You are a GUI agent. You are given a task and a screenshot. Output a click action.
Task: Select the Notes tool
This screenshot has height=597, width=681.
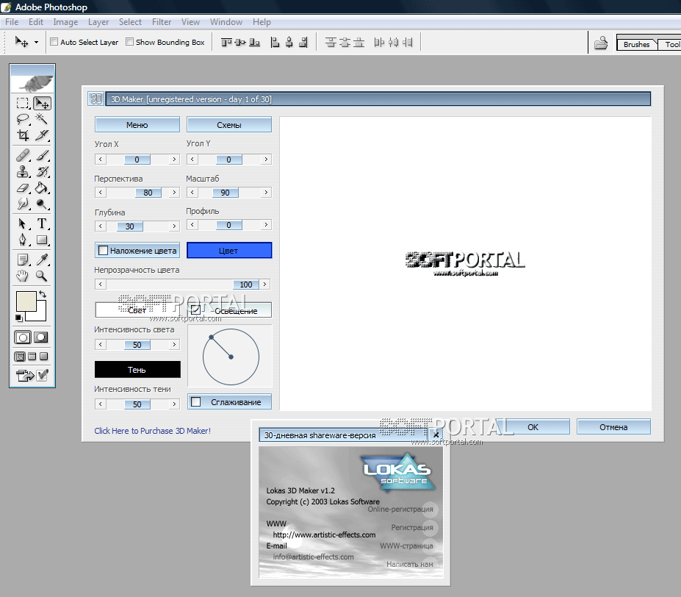[x=23, y=260]
